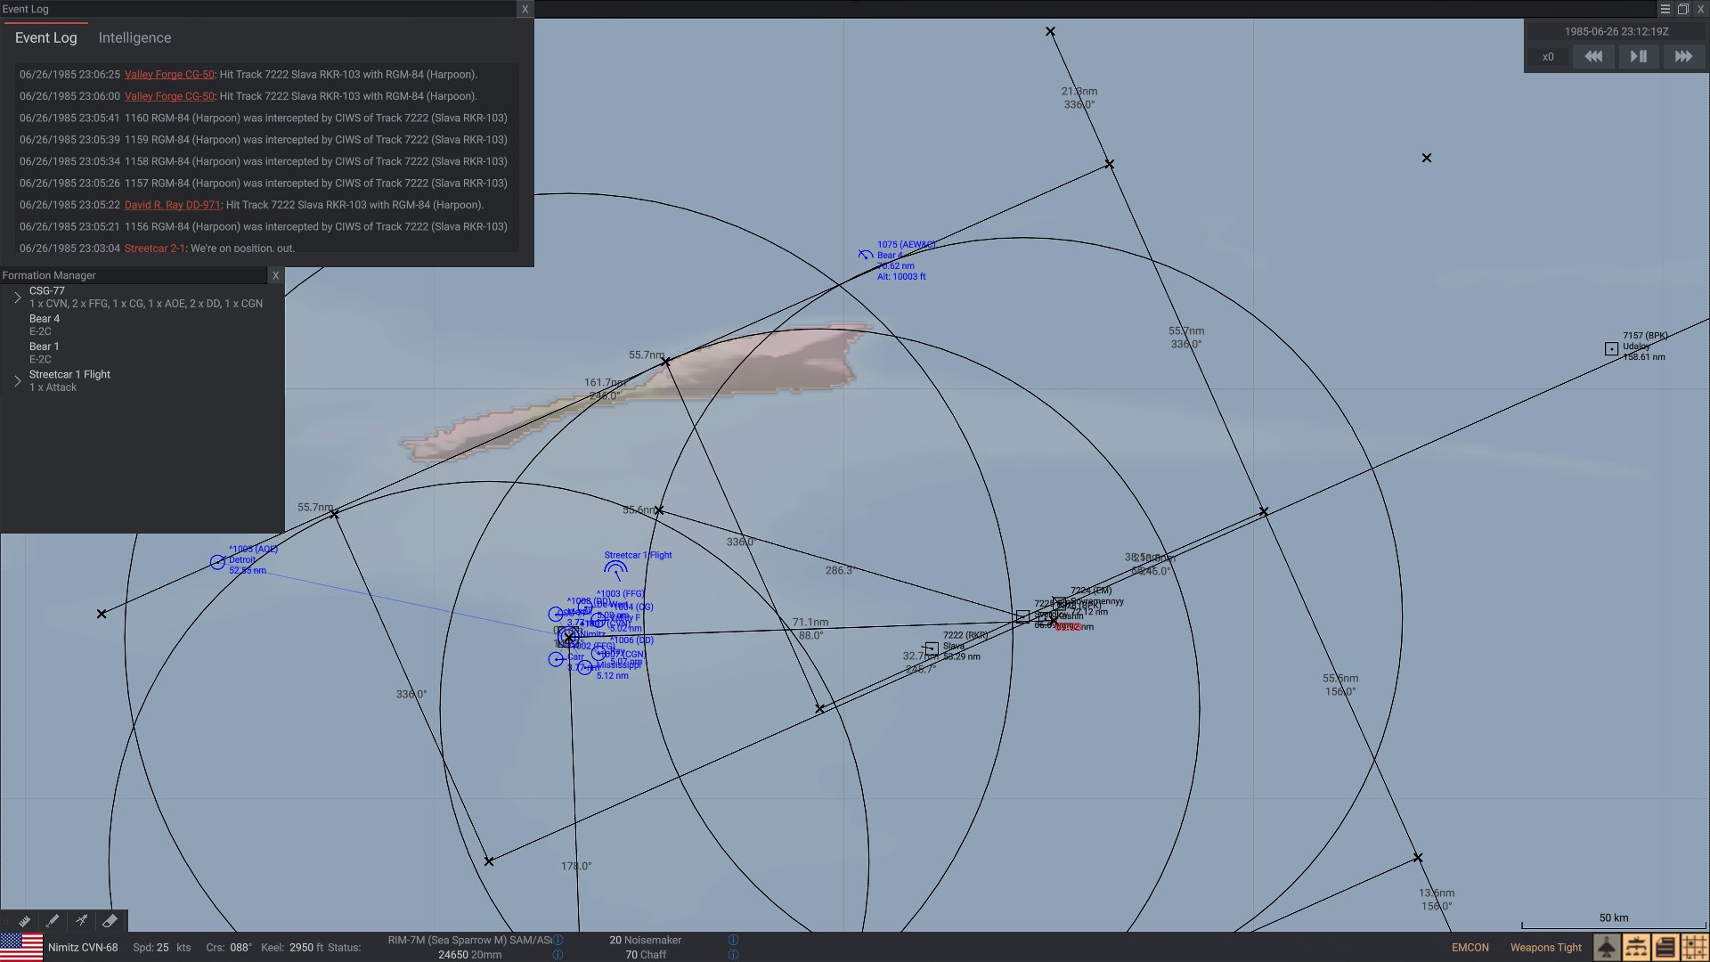This screenshot has width=1710, height=962.
Task: Click the US flag icon
Action: click(x=21, y=947)
